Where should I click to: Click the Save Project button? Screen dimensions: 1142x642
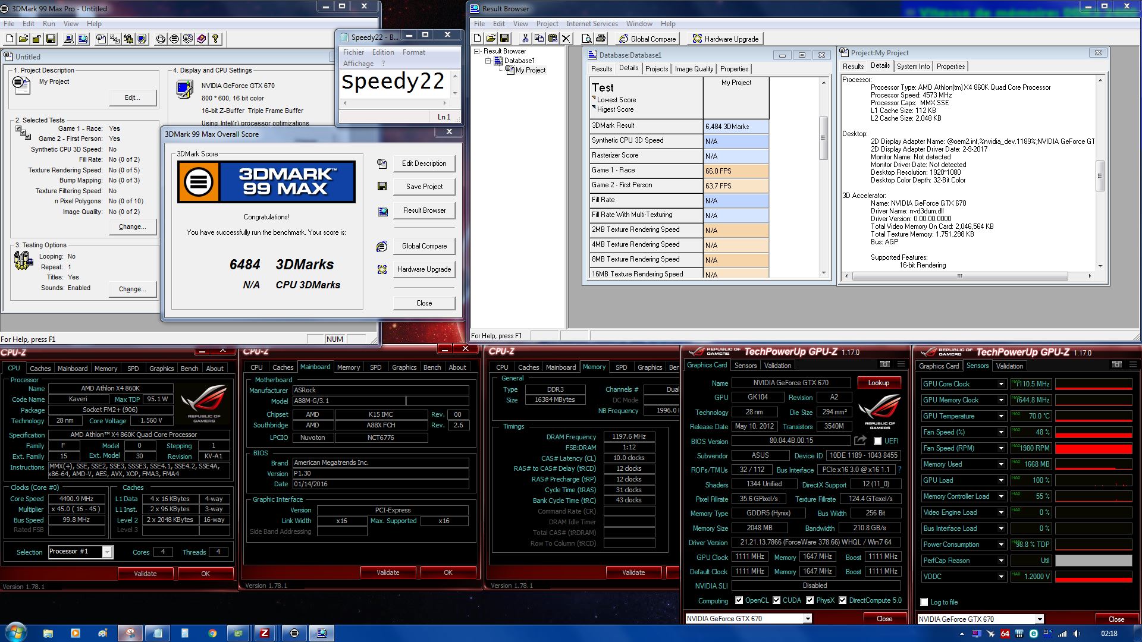(424, 187)
